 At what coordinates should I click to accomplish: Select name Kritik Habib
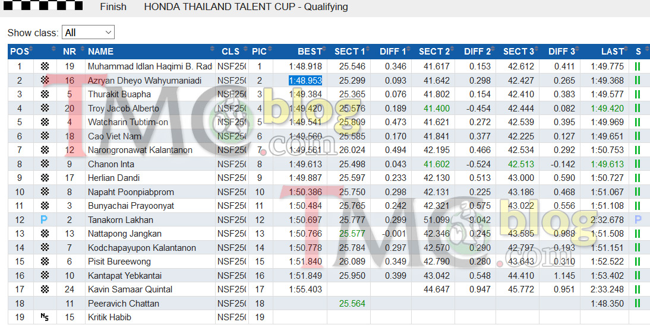click(109, 317)
